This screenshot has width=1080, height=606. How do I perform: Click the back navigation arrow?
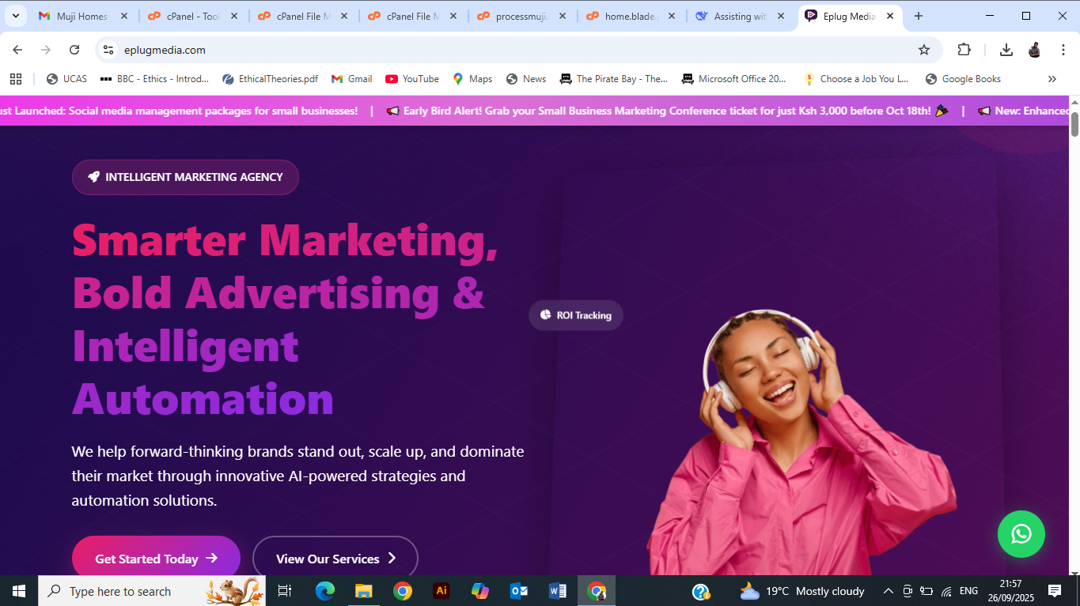pyautogui.click(x=17, y=49)
